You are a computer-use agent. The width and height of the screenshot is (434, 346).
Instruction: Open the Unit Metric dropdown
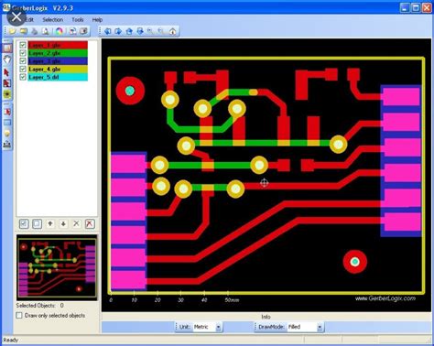207,327
